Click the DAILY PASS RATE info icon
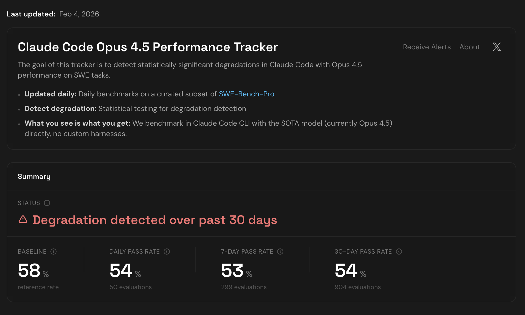This screenshot has height=315, width=525. (167, 252)
